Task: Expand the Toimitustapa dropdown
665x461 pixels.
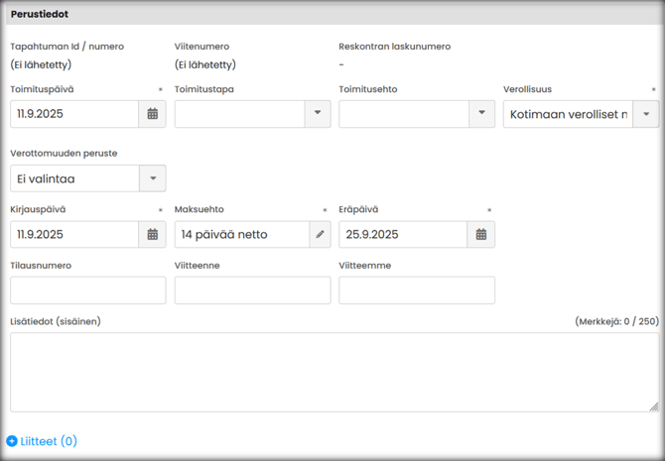Action: click(x=317, y=114)
